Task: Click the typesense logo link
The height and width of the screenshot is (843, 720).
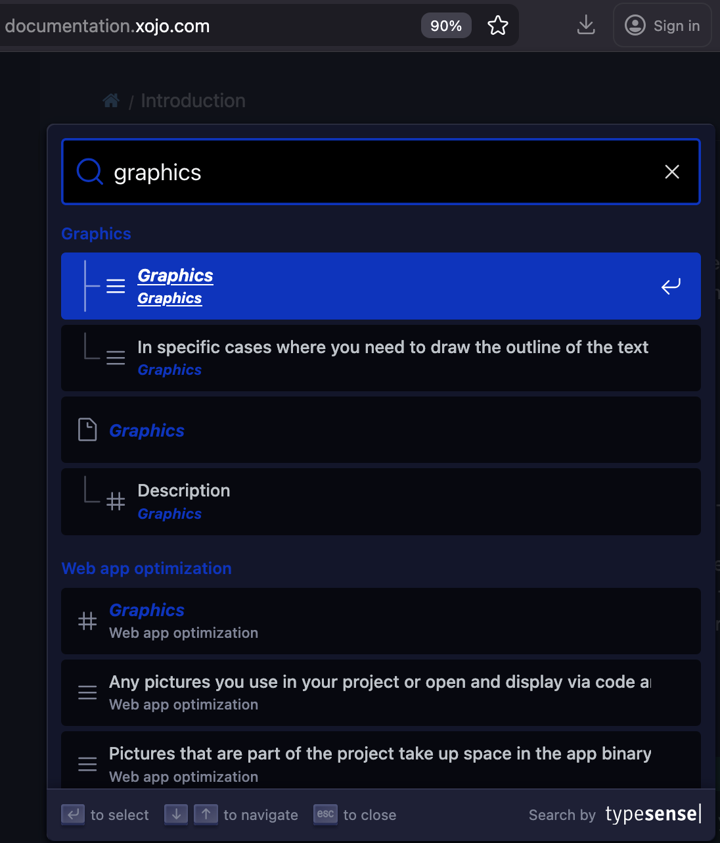Action: pos(652,814)
